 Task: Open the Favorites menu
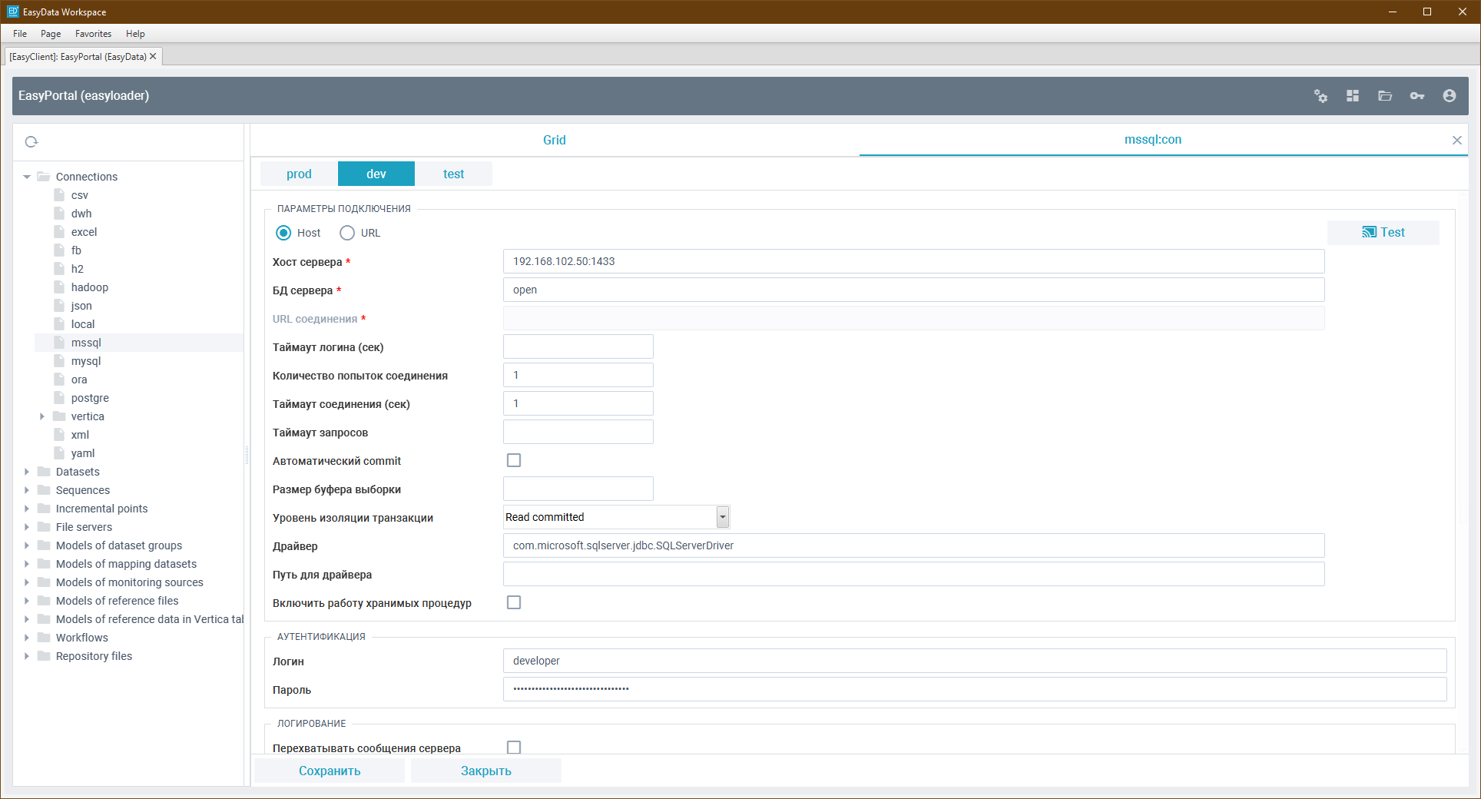tap(93, 34)
